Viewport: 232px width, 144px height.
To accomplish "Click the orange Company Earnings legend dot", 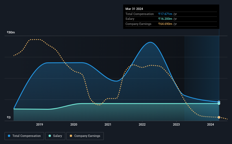I will 71,136.
